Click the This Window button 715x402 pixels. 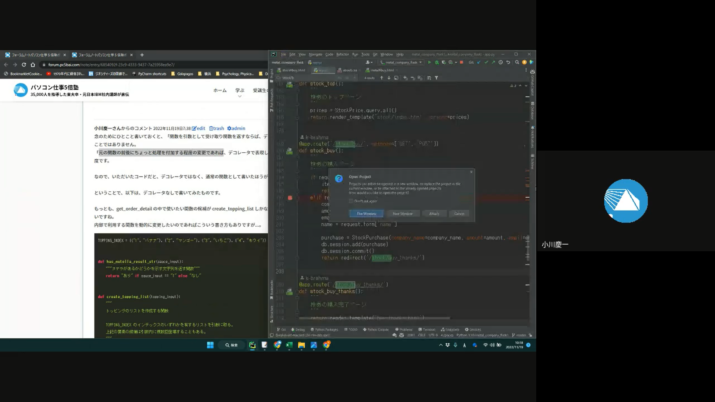pyautogui.click(x=366, y=214)
